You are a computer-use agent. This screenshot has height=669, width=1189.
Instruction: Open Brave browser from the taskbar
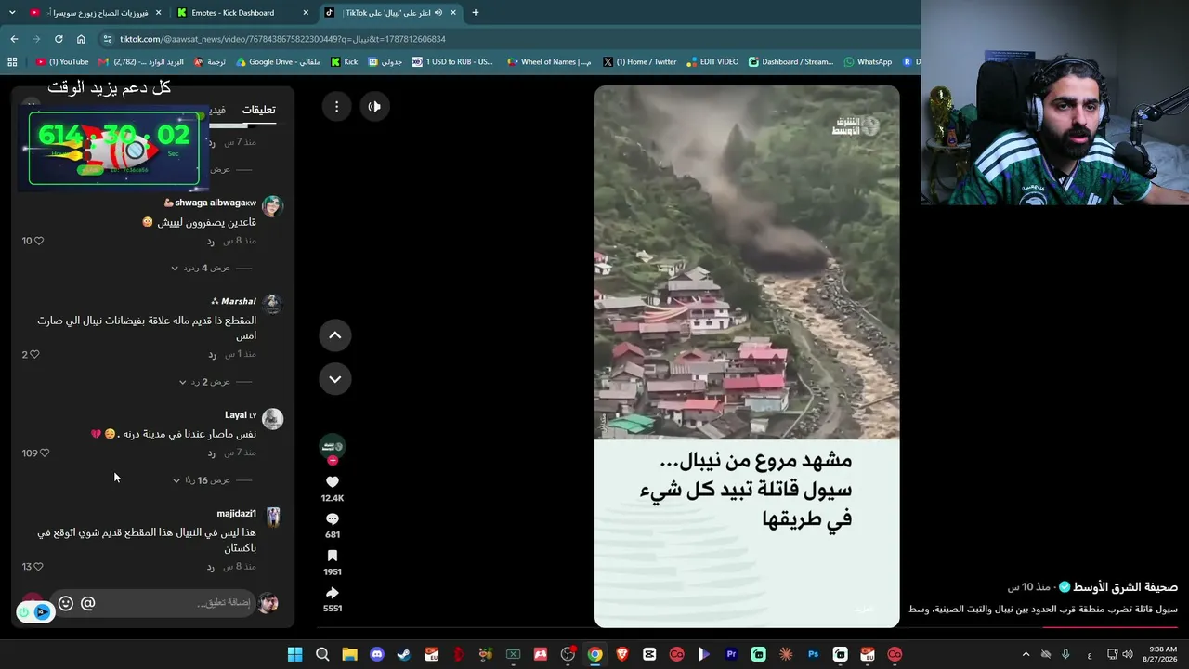point(622,654)
